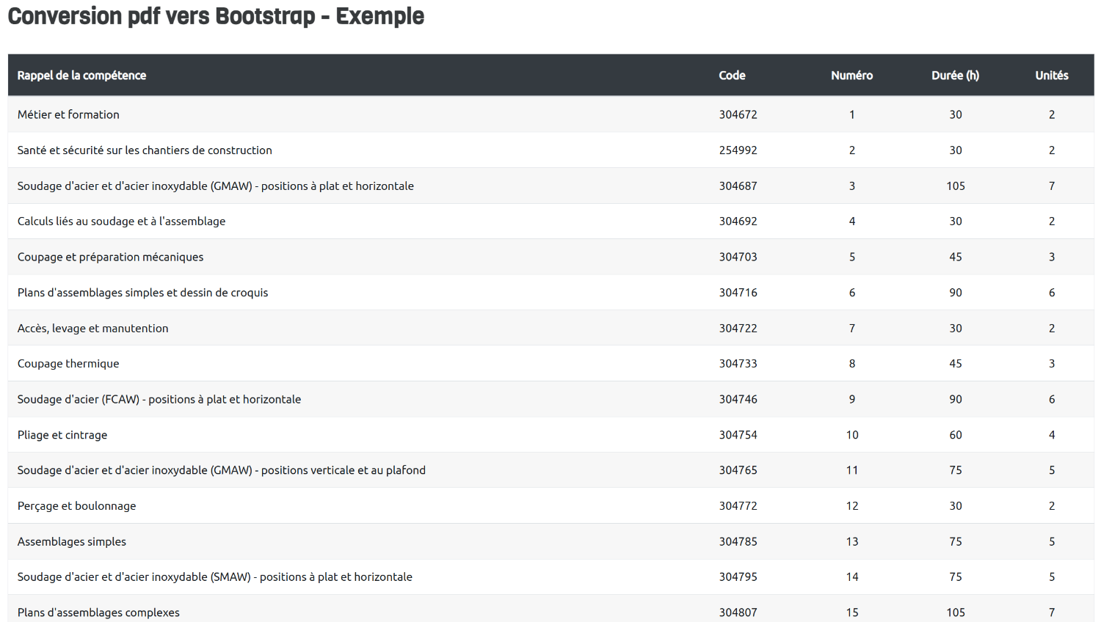Viewport: 1101px width, 622px height.
Task: Click the 'Numéro' column header
Action: pos(851,76)
